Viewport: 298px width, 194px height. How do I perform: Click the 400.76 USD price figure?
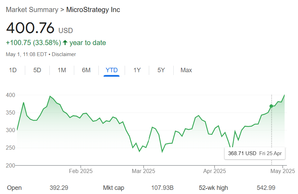30,28
